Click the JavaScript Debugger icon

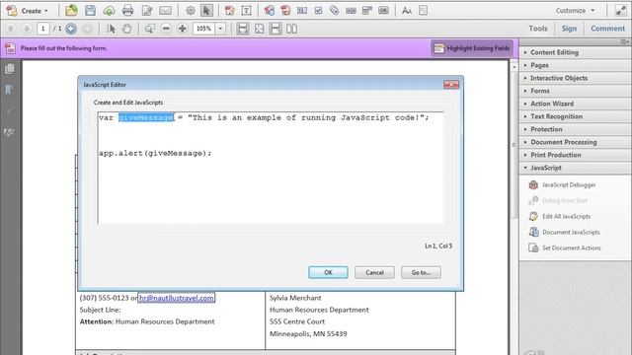point(533,184)
